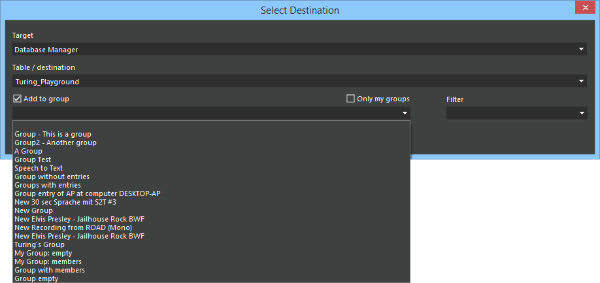This screenshot has width=600, height=283.
Task: Collapse the Add to group list arrow
Action: [405, 114]
